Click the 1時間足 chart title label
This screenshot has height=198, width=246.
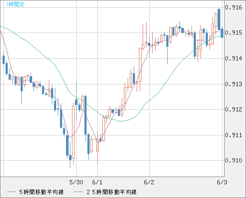tap(15, 4)
